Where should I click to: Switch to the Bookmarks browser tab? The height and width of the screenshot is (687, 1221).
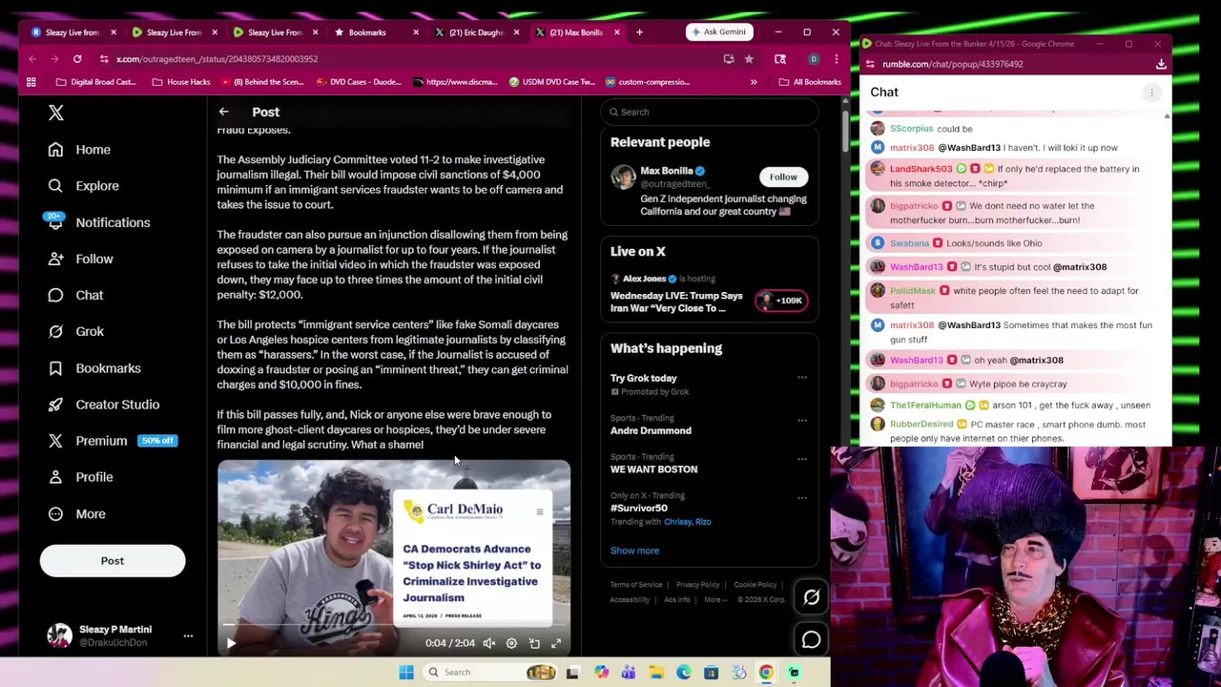pyautogui.click(x=375, y=32)
